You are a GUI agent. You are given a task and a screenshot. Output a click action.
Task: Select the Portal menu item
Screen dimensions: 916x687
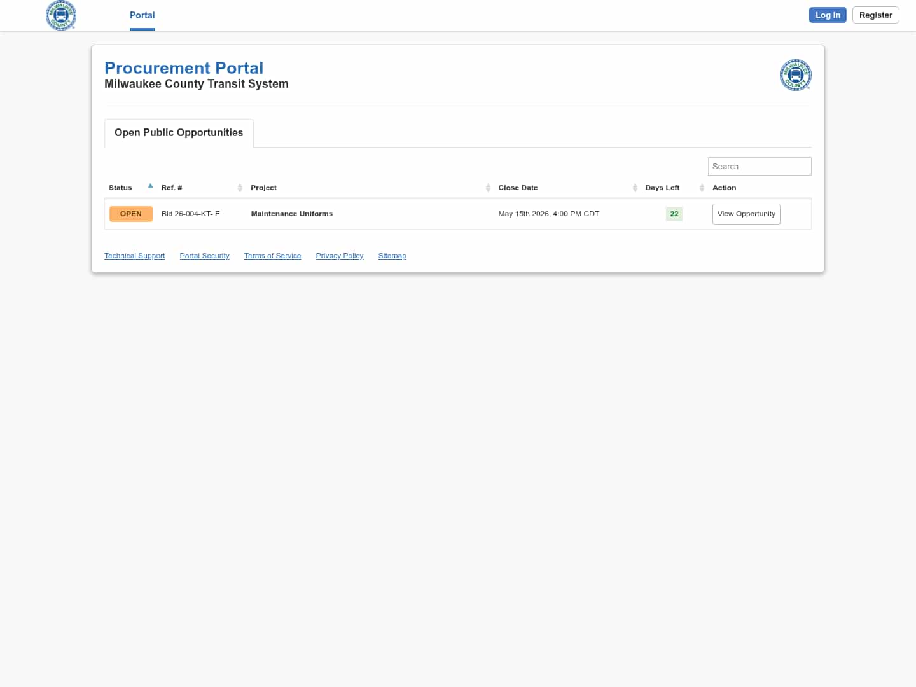(x=142, y=15)
